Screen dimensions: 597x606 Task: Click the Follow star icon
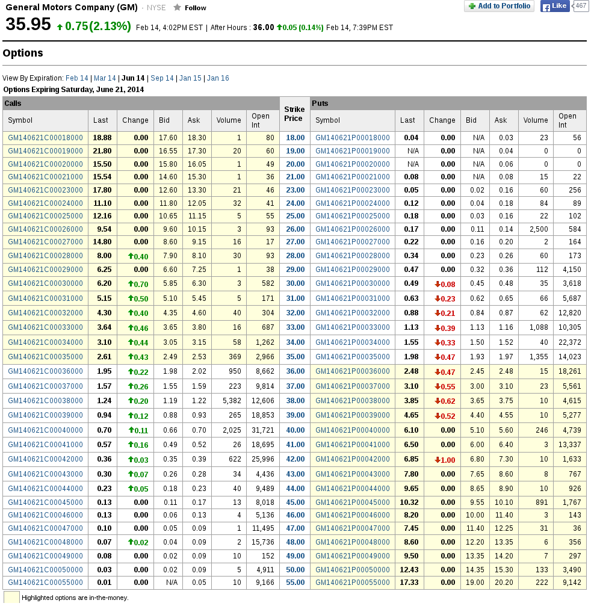(x=177, y=7)
